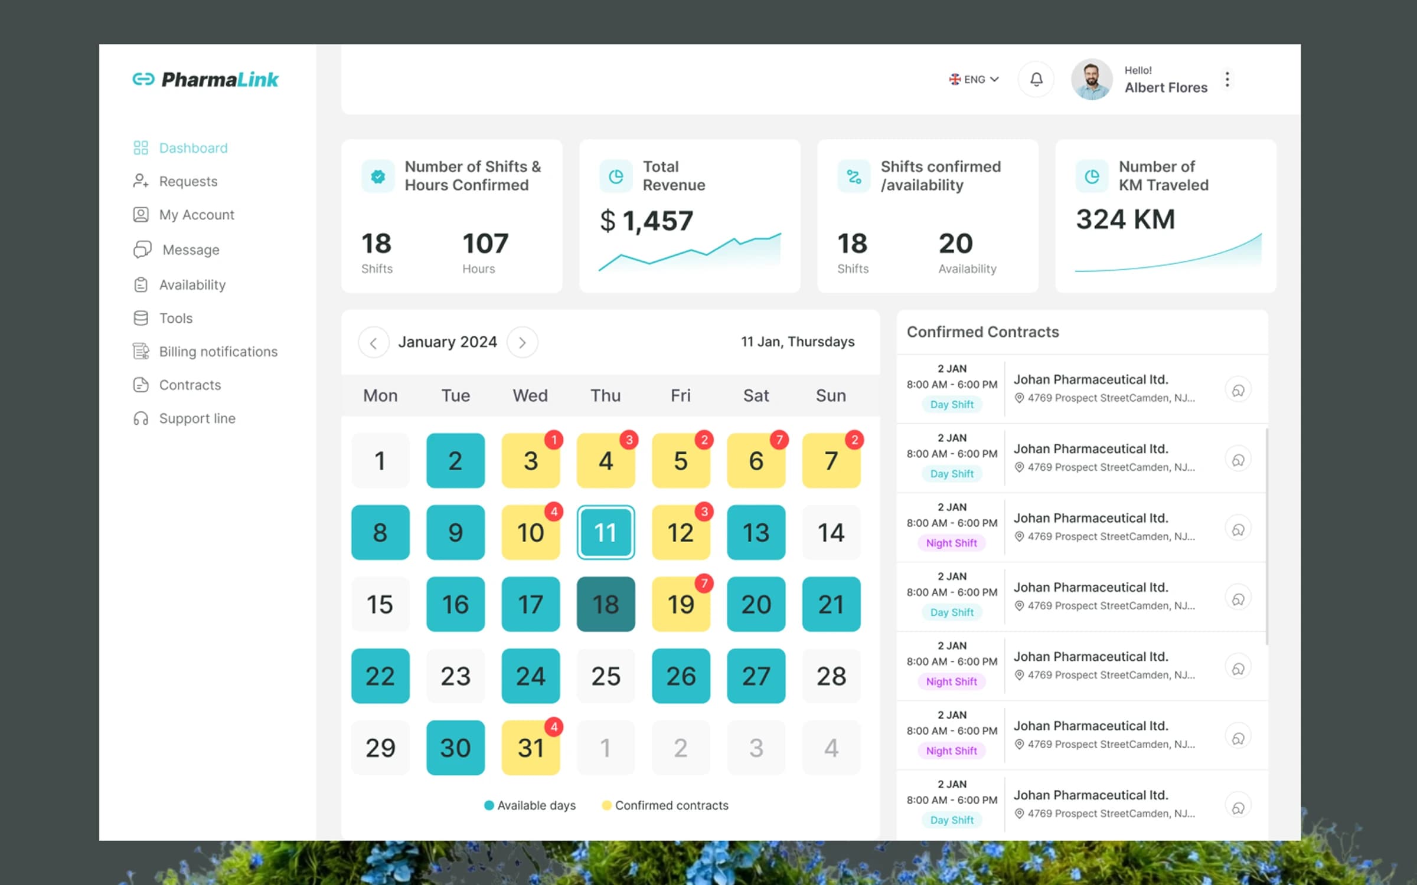Select January 25 on the calendar

tap(606, 676)
